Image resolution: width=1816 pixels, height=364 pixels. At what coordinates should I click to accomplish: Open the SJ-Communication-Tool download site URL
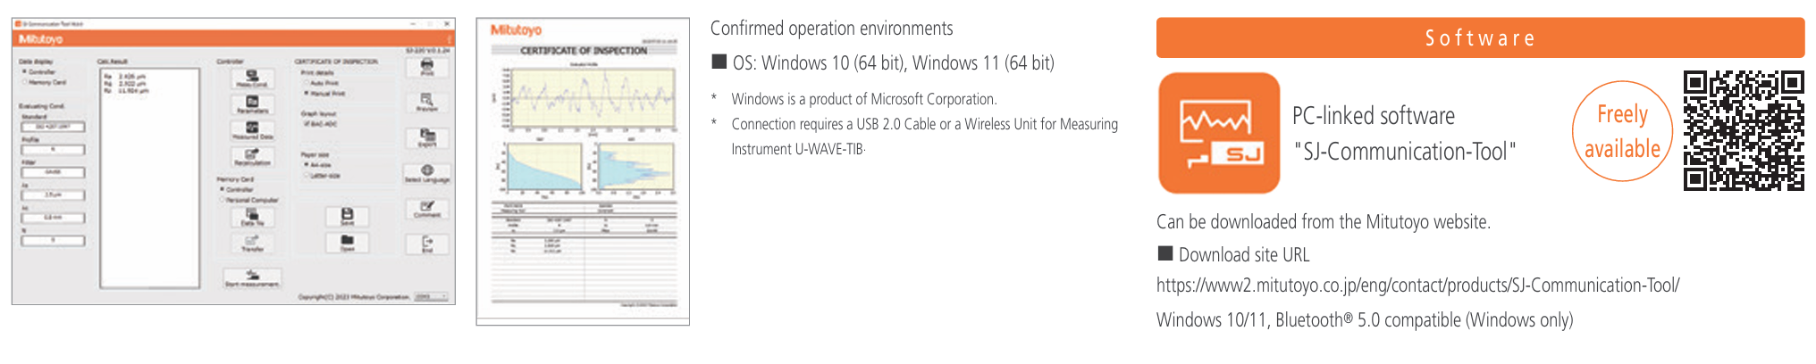click(x=1417, y=285)
